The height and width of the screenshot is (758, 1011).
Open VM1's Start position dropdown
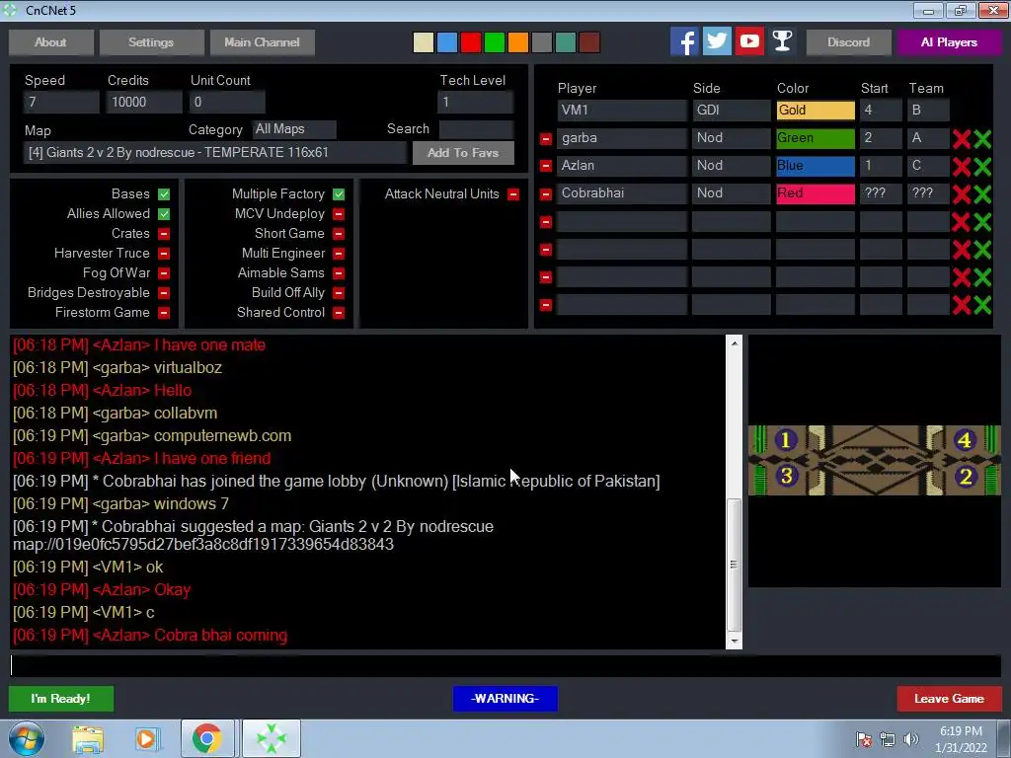(881, 111)
